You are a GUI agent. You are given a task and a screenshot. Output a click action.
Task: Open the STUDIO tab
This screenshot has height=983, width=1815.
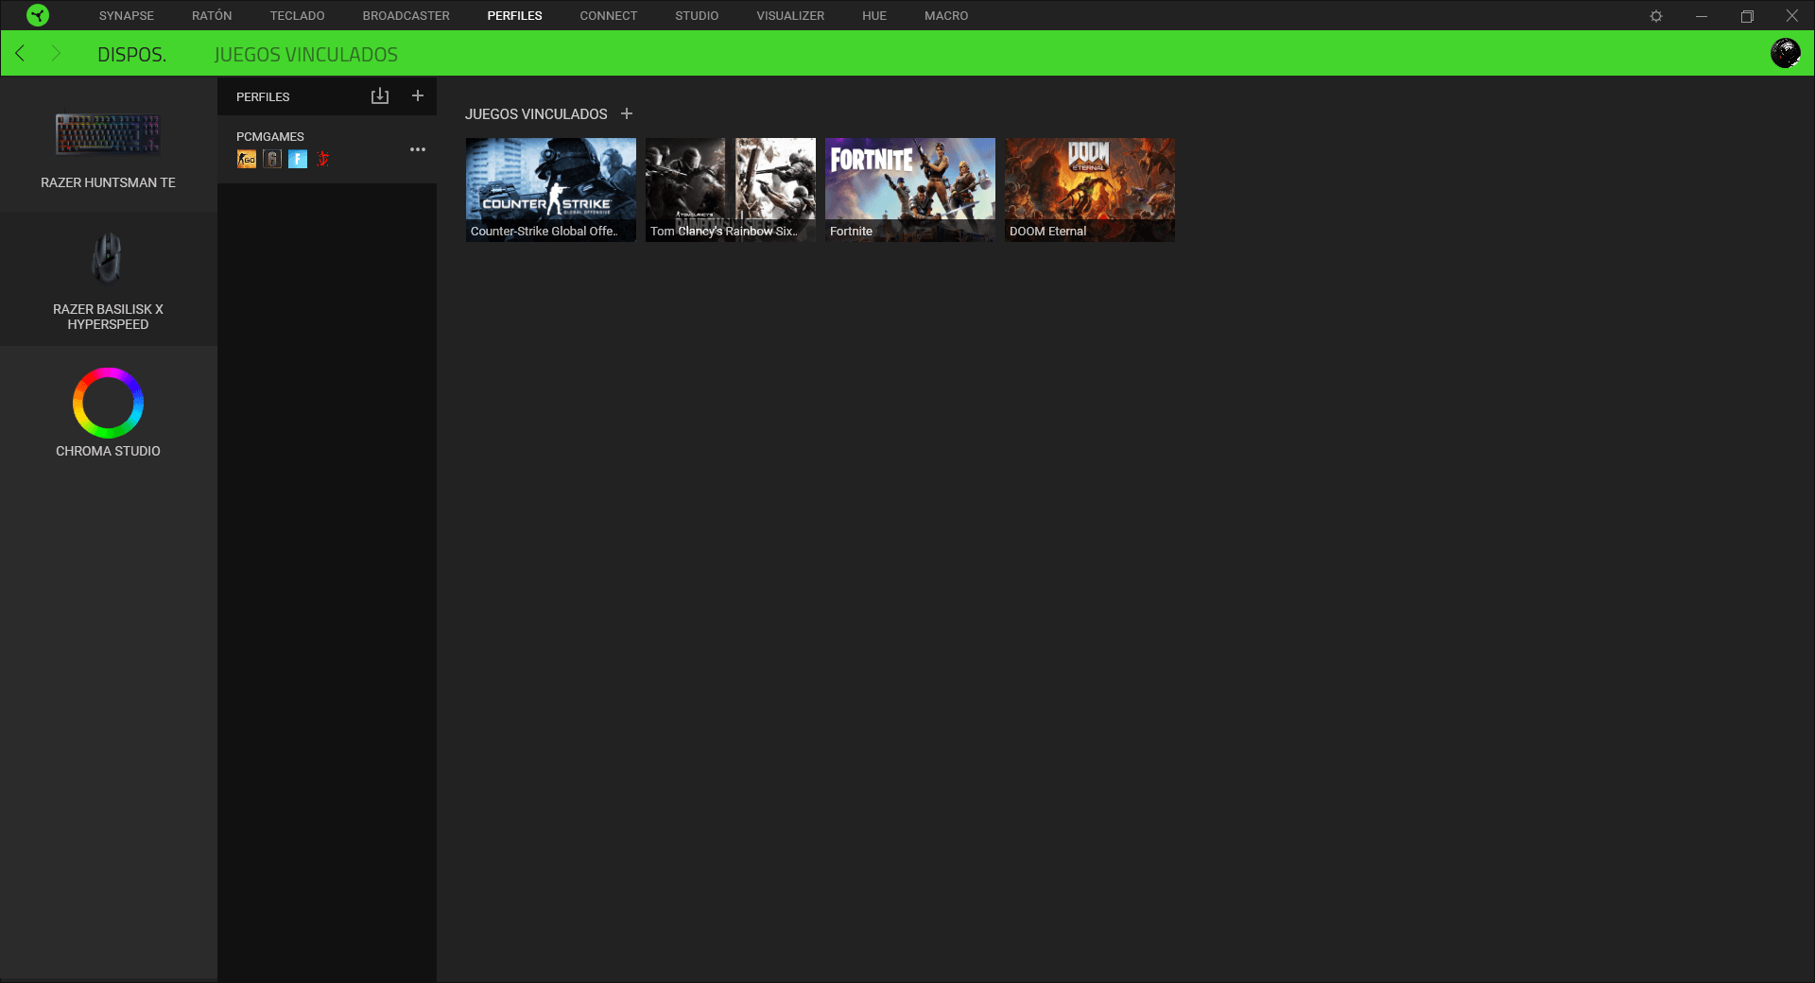(x=697, y=16)
